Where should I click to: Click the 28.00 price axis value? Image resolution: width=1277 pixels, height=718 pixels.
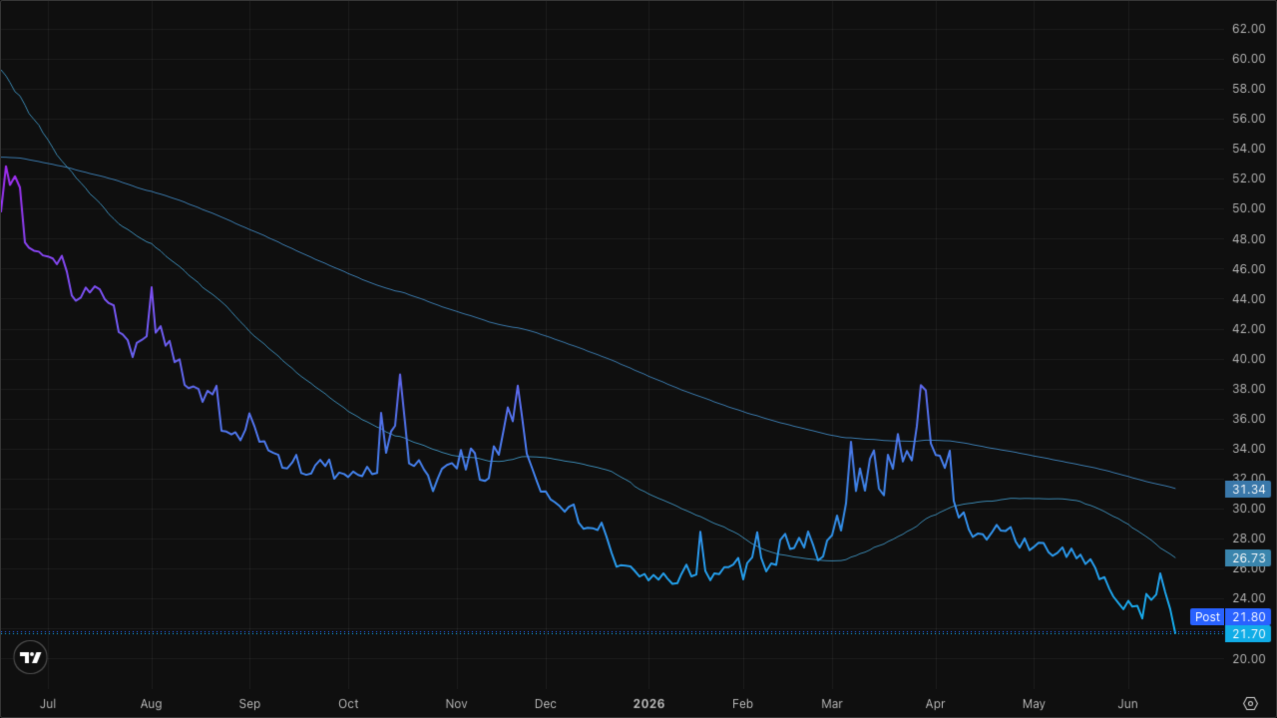[1249, 538]
